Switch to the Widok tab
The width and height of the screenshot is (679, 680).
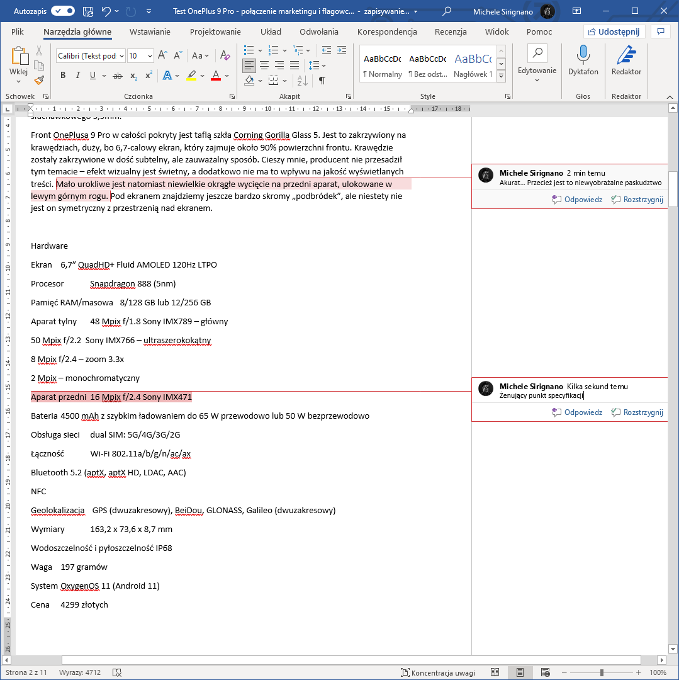click(497, 31)
